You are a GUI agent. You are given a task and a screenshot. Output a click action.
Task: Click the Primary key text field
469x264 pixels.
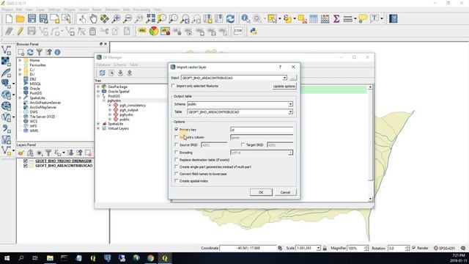click(x=262, y=130)
